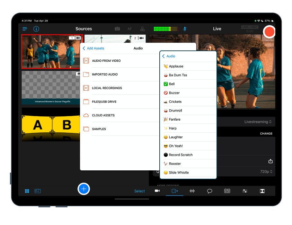Screen dimensions: 292x225
Task: Tap the add remote guest icon
Action: (142, 29)
